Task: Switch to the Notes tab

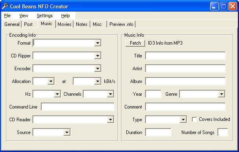Action: 82,24
